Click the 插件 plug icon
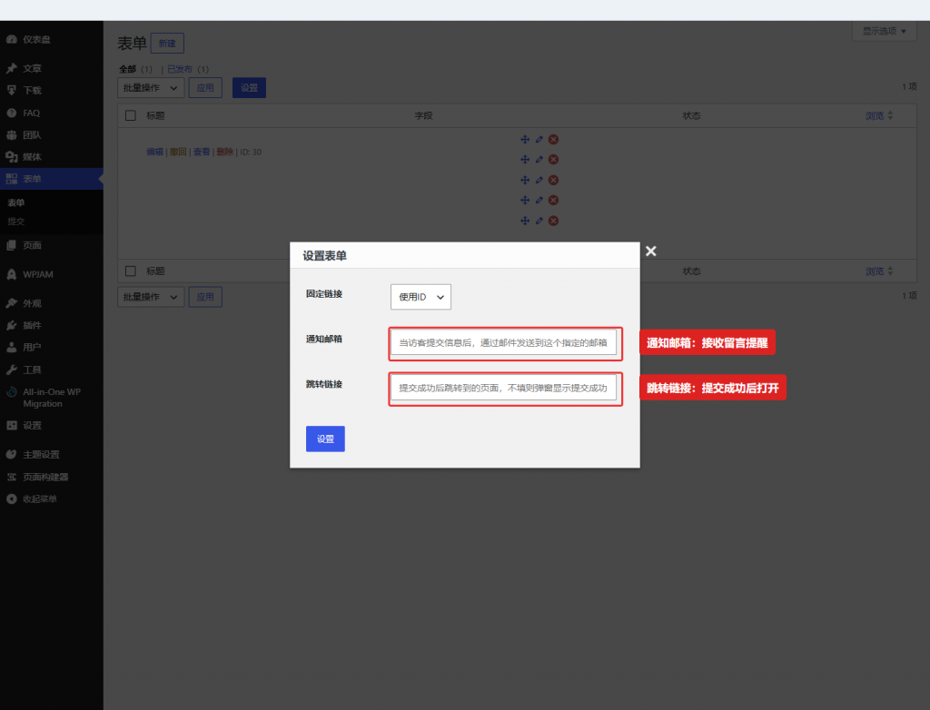Viewport: 930px width, 710px height. (11, 325)
